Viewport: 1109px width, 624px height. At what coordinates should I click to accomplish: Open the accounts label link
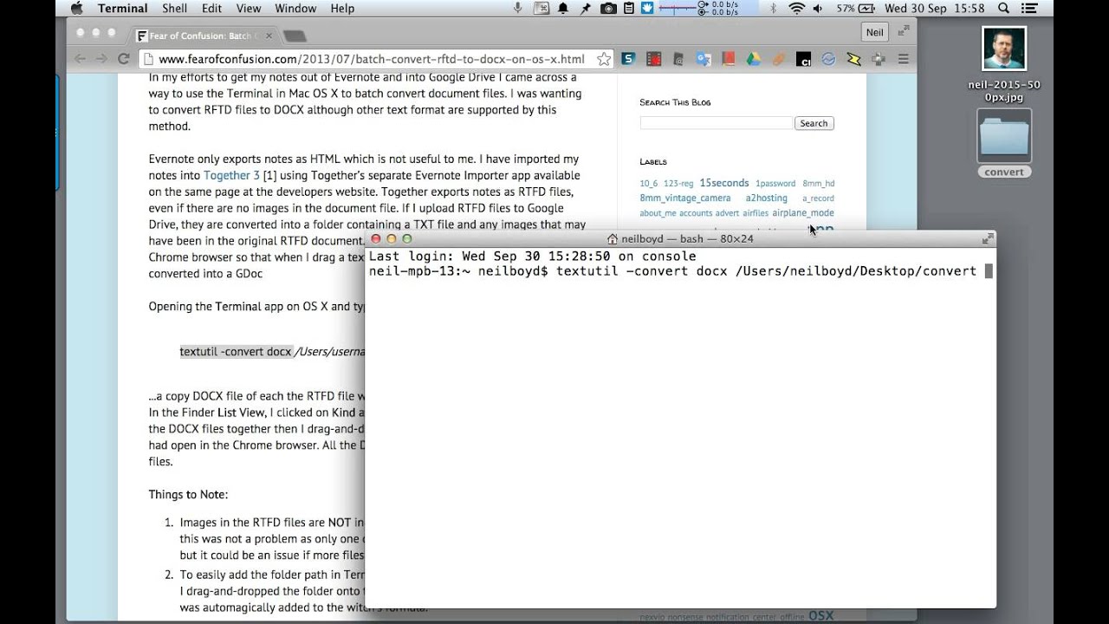point(696,212)
